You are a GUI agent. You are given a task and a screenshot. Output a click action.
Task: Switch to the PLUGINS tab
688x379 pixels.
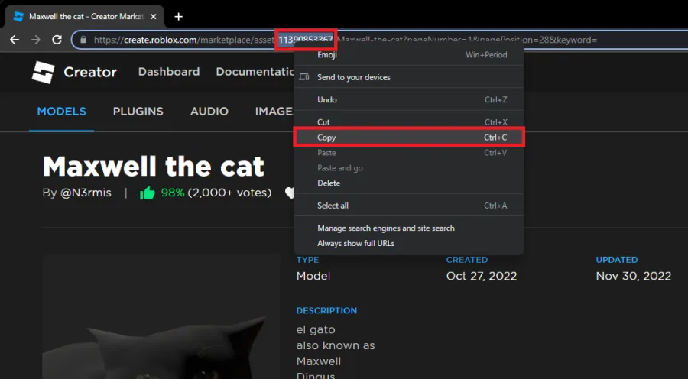138,112
